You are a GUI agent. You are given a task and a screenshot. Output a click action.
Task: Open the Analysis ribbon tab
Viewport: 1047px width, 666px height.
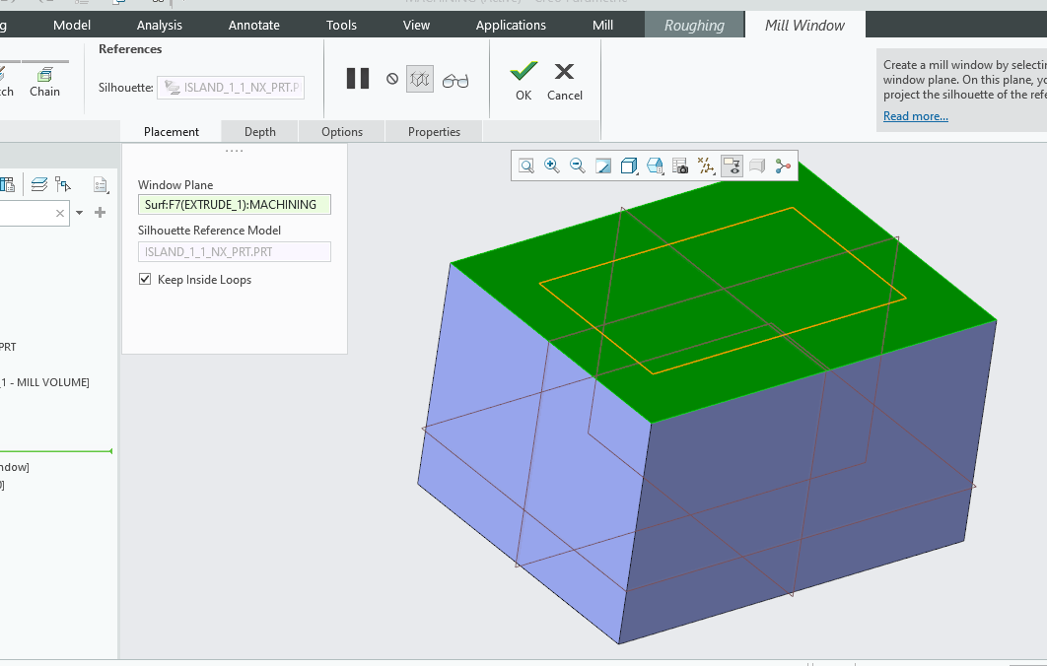160,26
